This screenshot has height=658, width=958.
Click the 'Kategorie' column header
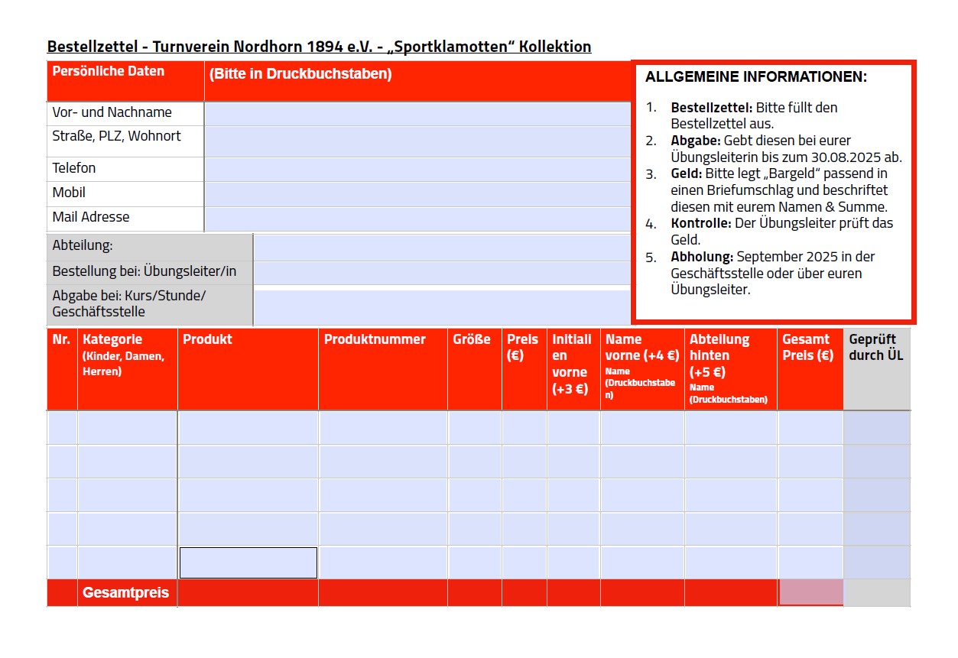112,339
